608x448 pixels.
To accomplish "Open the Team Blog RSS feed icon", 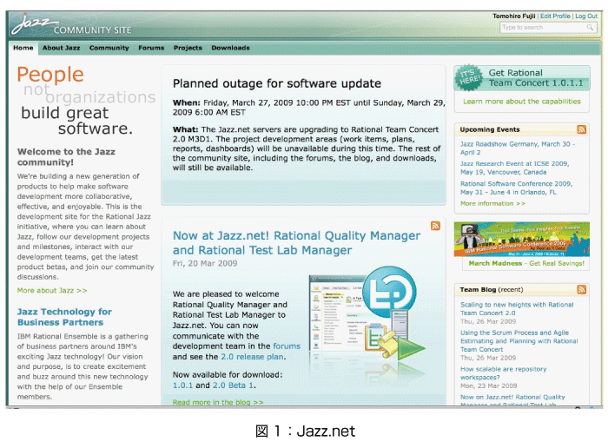I will [x=581, y=289].
